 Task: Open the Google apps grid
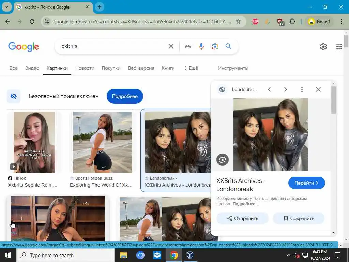click(x=339, y=46)
